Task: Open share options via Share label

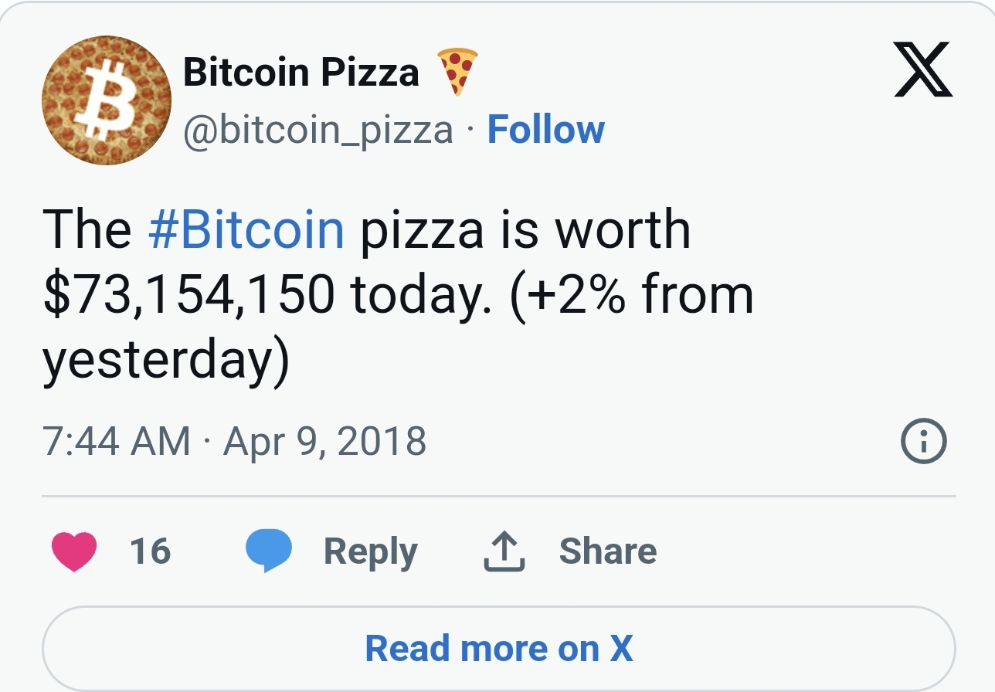Action: pyautogui.click(x=607, y=551)
